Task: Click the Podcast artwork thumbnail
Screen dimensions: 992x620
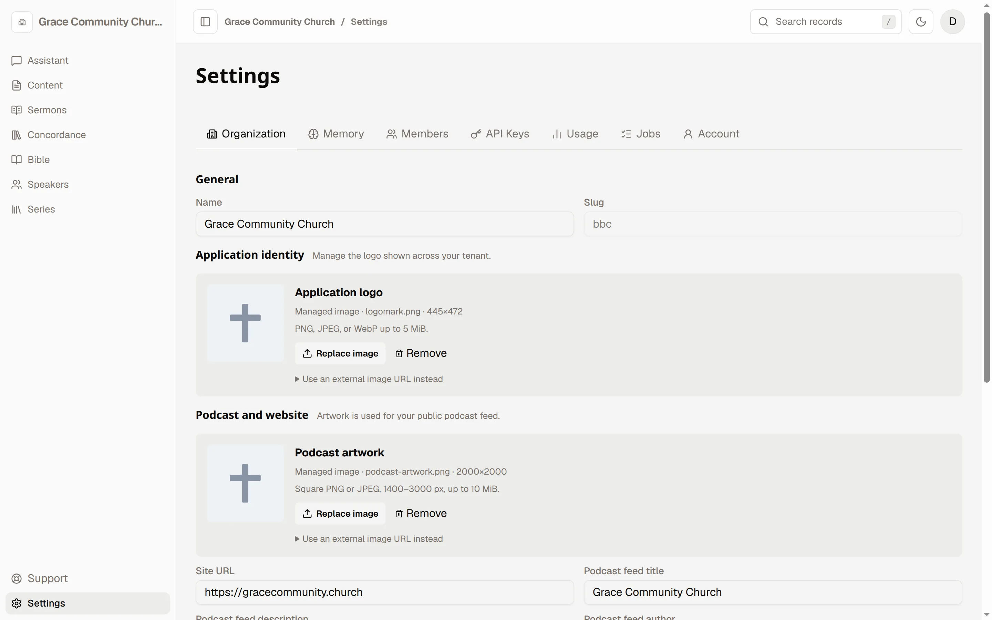Action: point(245,483)
